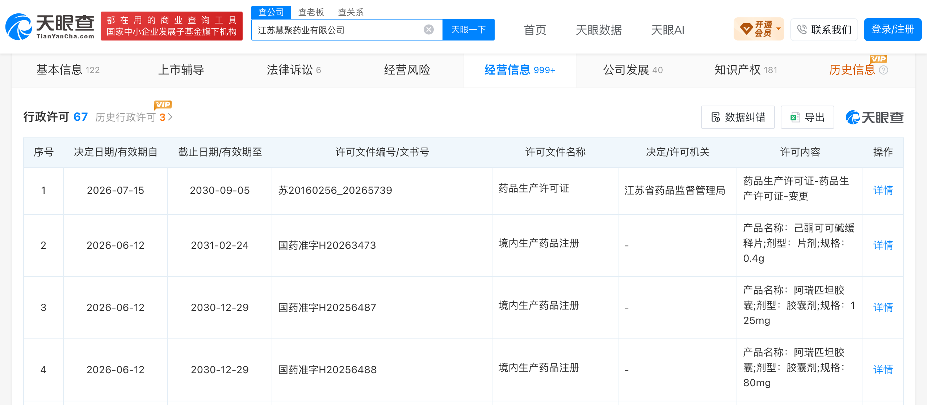Viewport: 927px width, 405px height.
Task: Open 详情 for 药品生产许可证 row
Action: tap(883, 190)
